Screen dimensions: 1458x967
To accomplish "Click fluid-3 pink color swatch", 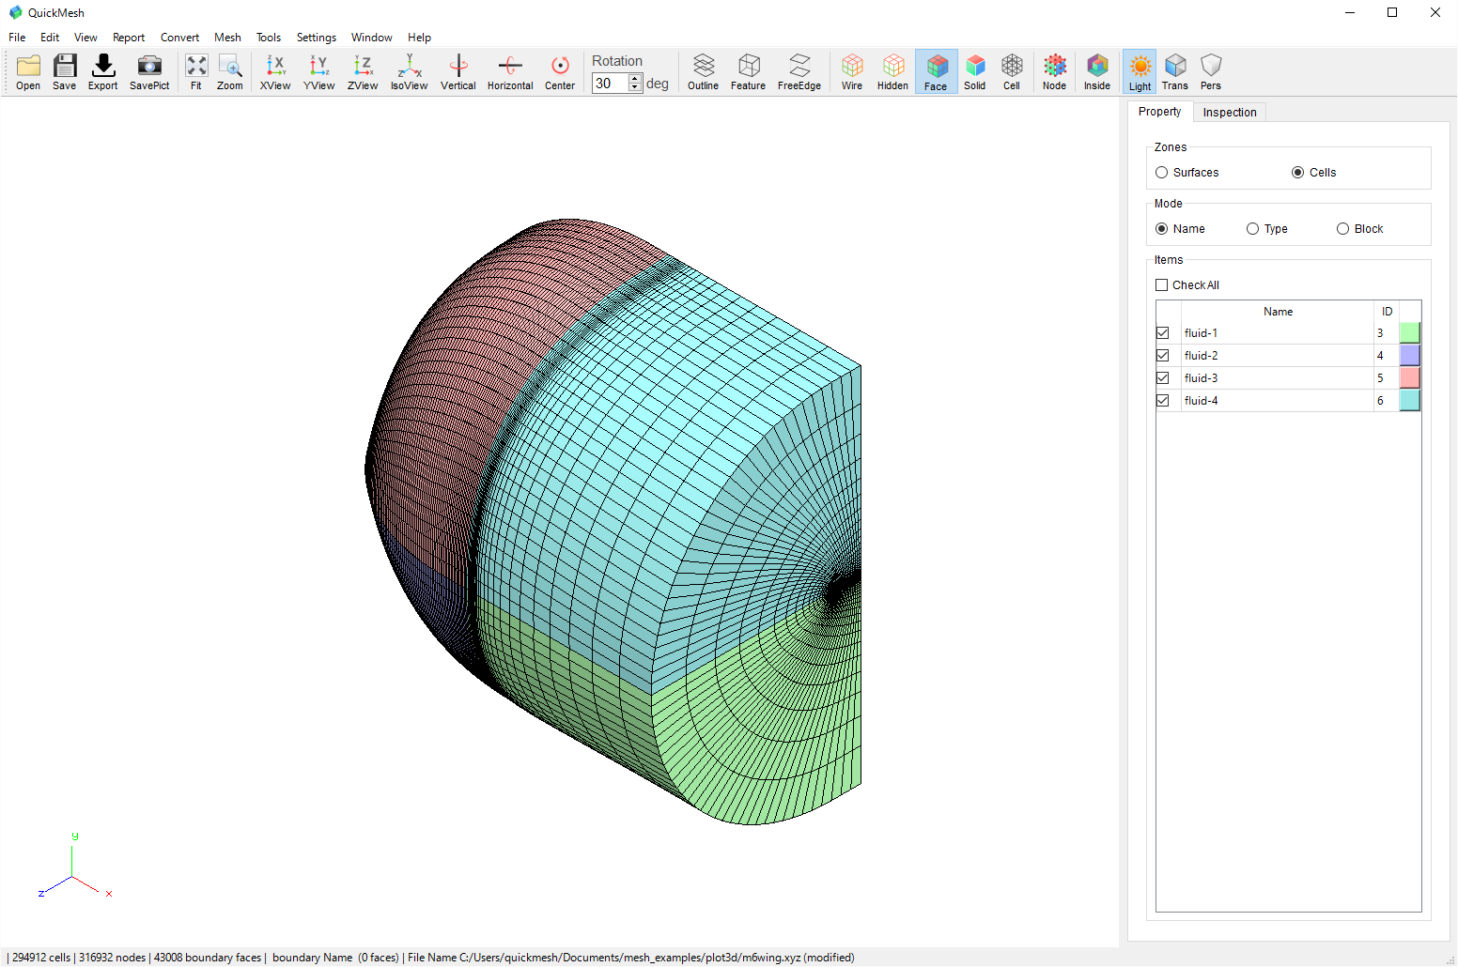I will coord(1410,378).
